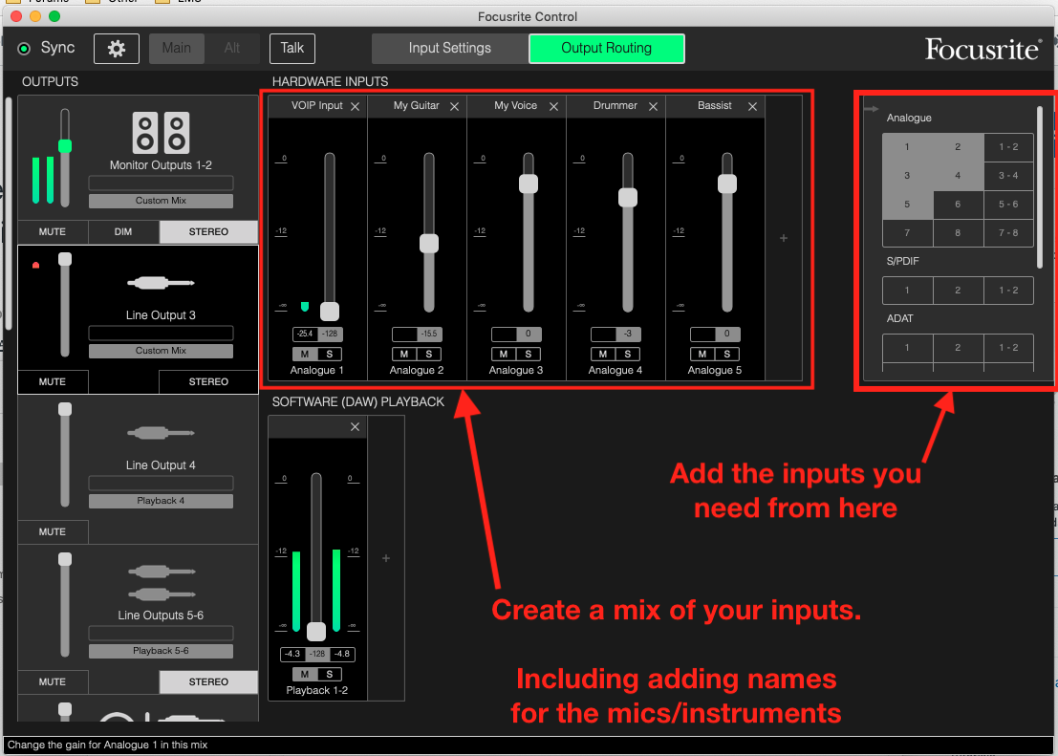Remove the My Voice channel with X

[553, 107]
